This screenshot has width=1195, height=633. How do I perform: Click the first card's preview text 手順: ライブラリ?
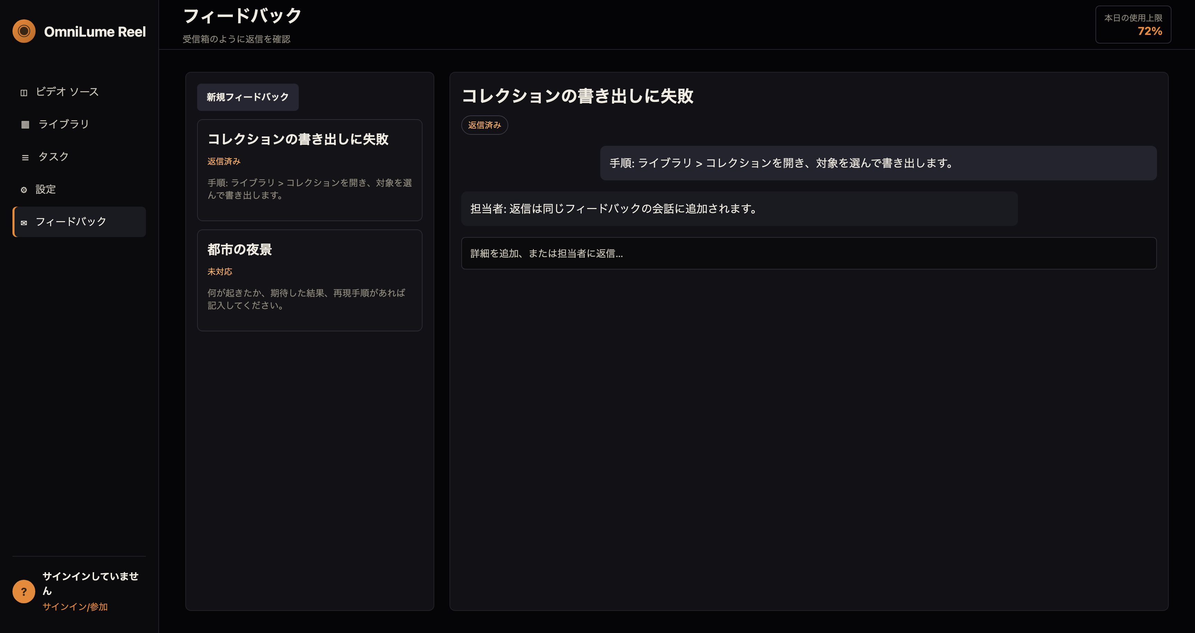(x=309, y=189)
